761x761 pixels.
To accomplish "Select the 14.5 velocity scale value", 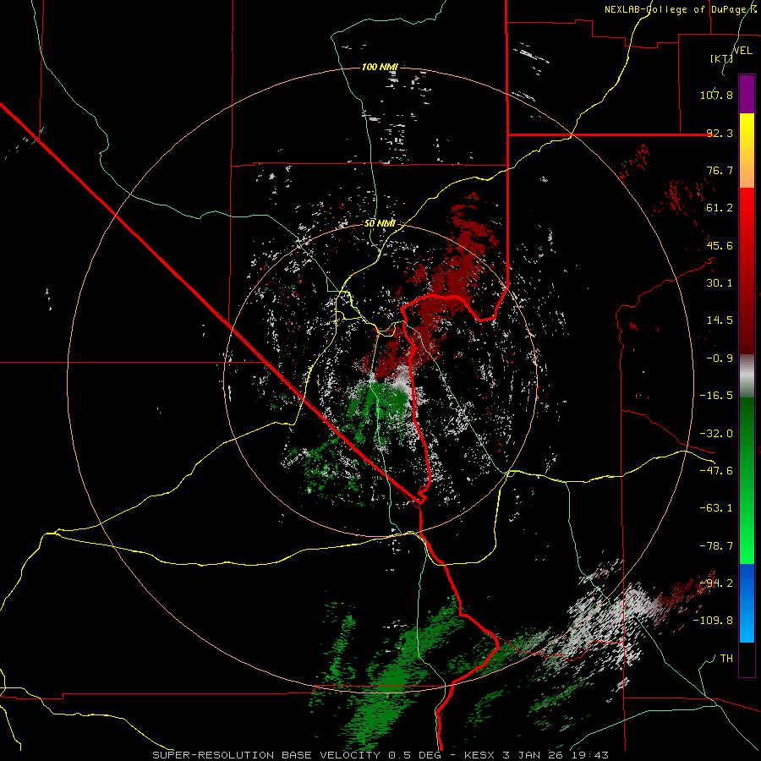I will [720, 320].
